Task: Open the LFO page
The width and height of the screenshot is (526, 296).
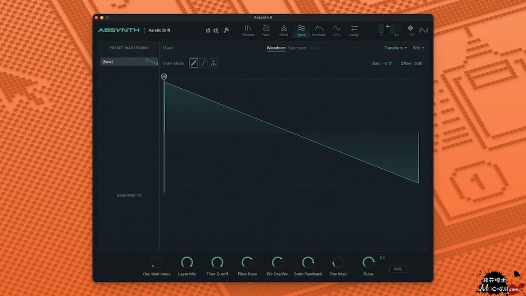Action: [337, 30]
